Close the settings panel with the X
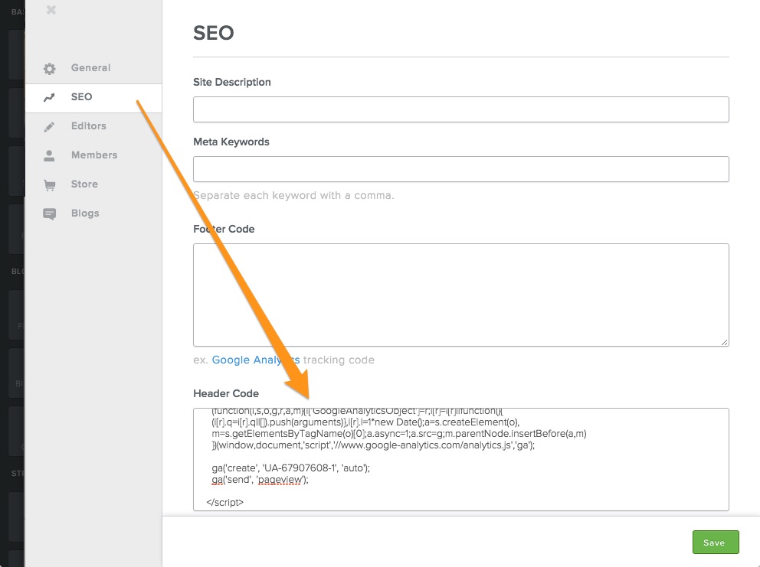760x567 pixels. pyautogui.click(x=51, y=10)
